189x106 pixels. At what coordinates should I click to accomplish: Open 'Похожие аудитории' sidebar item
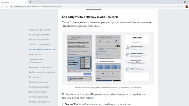click(39, 82)
